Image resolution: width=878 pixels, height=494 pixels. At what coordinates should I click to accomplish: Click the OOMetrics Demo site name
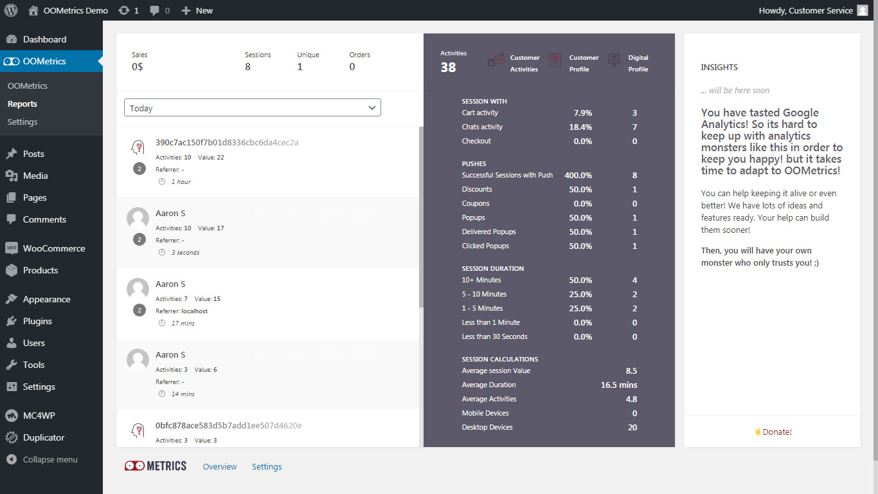[x=75, y=10]
